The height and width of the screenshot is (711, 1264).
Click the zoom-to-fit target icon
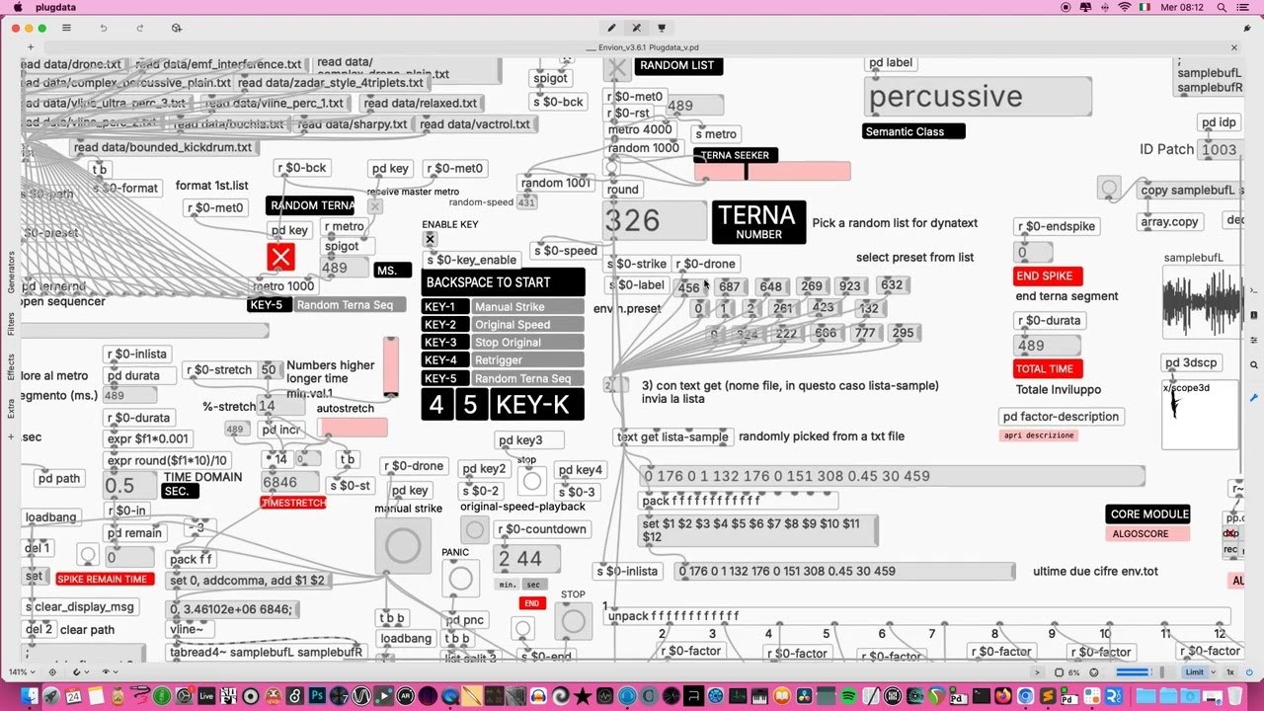pos(50,672)
